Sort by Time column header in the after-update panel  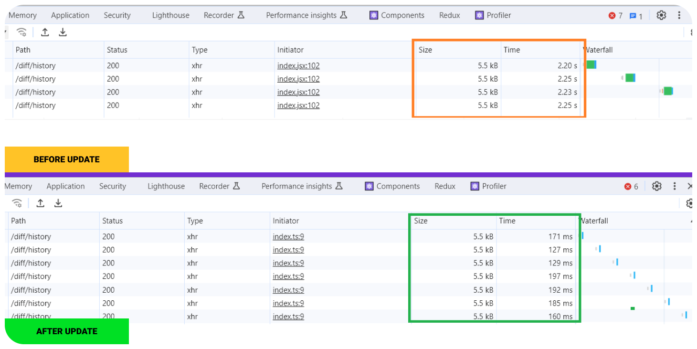(507, 221)
